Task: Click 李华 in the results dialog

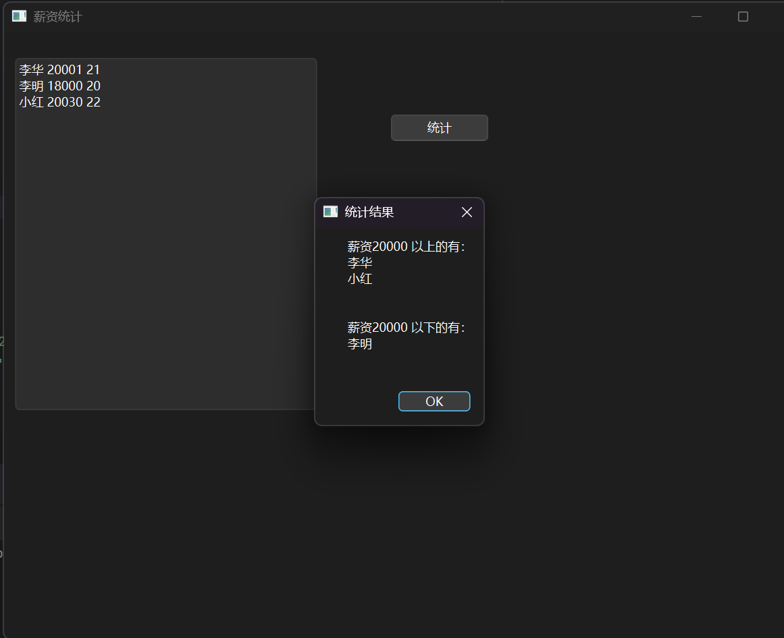Action: (360, 263)
